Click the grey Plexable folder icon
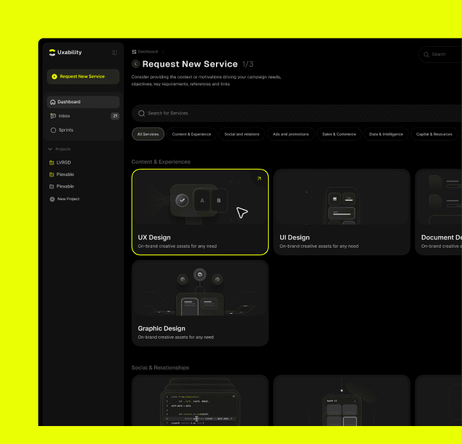462x444 pixels. pyautogui.click(x=52, y=187)
